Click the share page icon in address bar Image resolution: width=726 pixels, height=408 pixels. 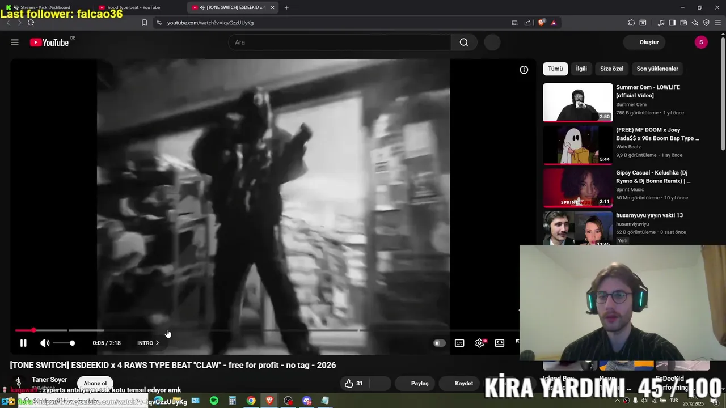[x=527, y=23]
